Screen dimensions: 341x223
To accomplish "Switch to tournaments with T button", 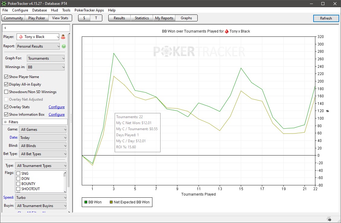I will point(96,18).
